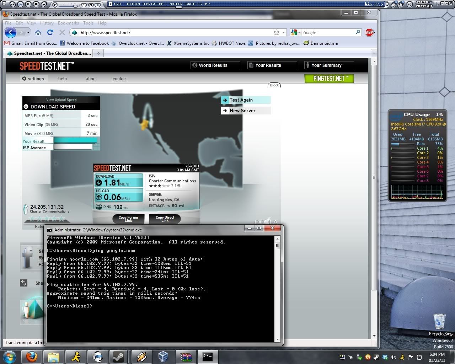
Task: Open WinRAR taskbar icon
Action: pos(185,357)
